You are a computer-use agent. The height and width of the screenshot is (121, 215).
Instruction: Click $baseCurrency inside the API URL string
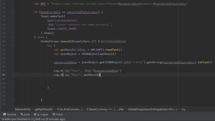click(x=128, y=4)
